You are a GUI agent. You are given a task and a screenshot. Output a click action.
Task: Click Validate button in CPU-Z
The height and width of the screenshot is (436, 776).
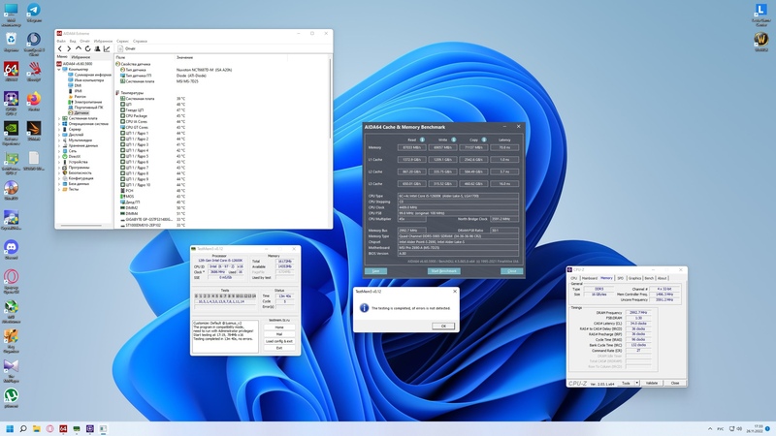click(652, 383)
